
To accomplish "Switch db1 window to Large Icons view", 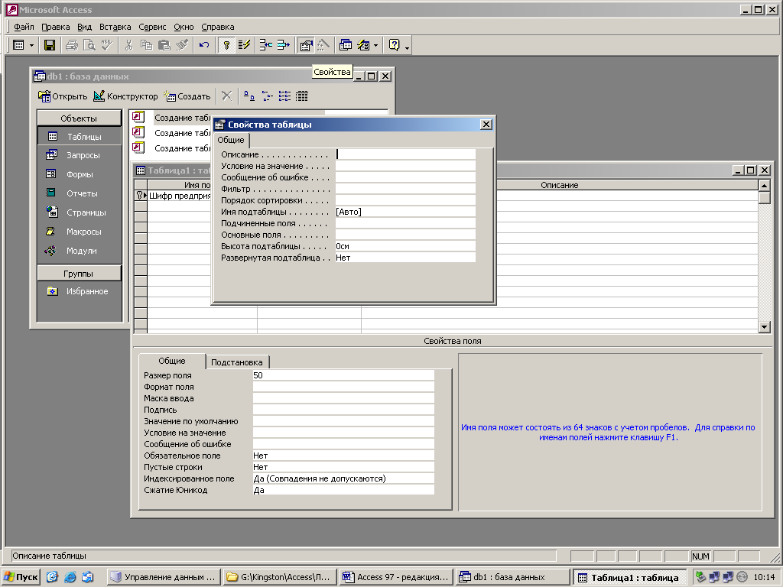I will point(249,96).
